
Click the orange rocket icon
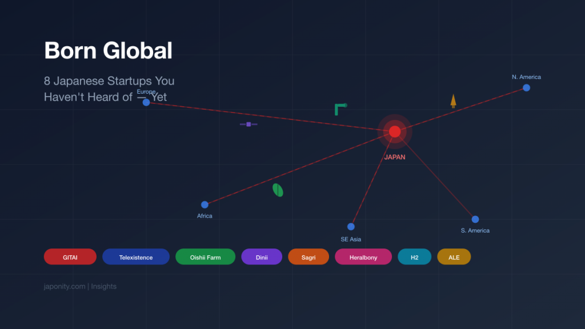(x=452, y=100)
